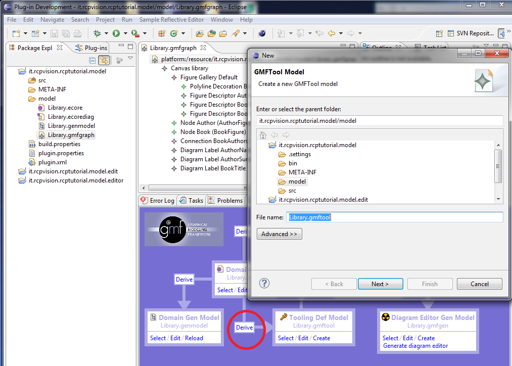Select Canvas library in editor tree
Viewport: 512px width, 366px height.
pos(185,68)
